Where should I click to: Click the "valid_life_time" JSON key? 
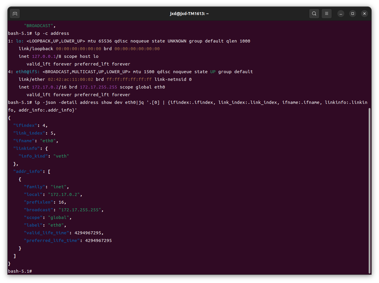[46, 233]
